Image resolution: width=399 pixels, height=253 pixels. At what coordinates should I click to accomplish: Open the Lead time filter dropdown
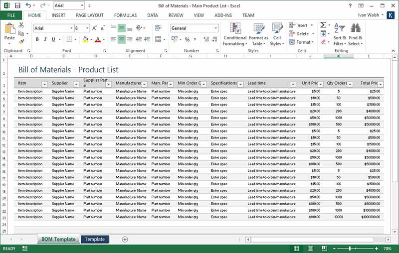[293, 84]
